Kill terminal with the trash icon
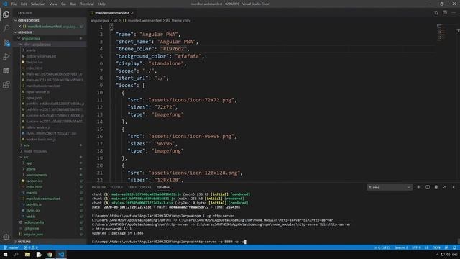Image resolution: width=460 pixels, height=259 pixels. click(436, 187)
